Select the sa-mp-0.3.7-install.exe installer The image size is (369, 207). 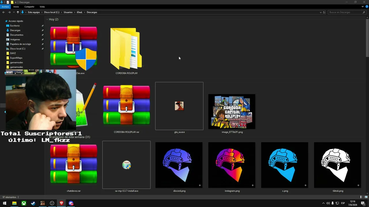point(126,165)
